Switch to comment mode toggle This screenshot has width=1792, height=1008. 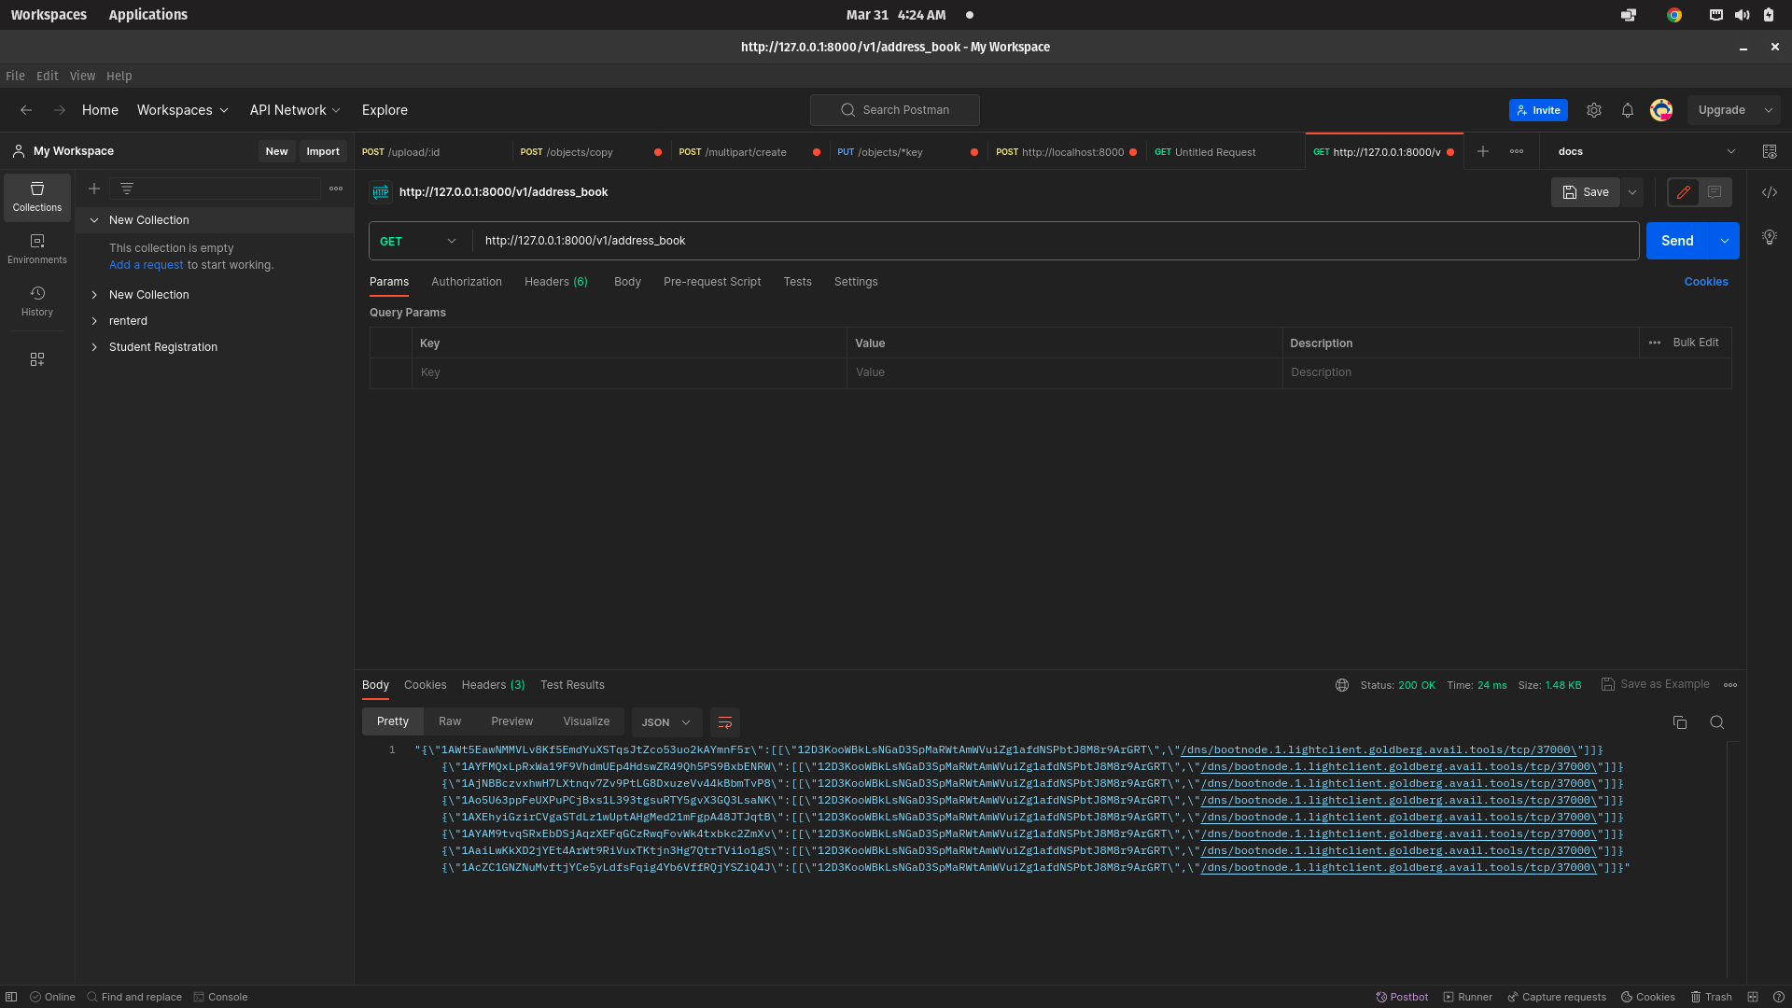(x=1715, y=192)
